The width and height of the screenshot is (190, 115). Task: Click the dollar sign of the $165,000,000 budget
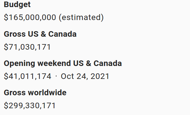pyautogui.click(x=6, y=17)
